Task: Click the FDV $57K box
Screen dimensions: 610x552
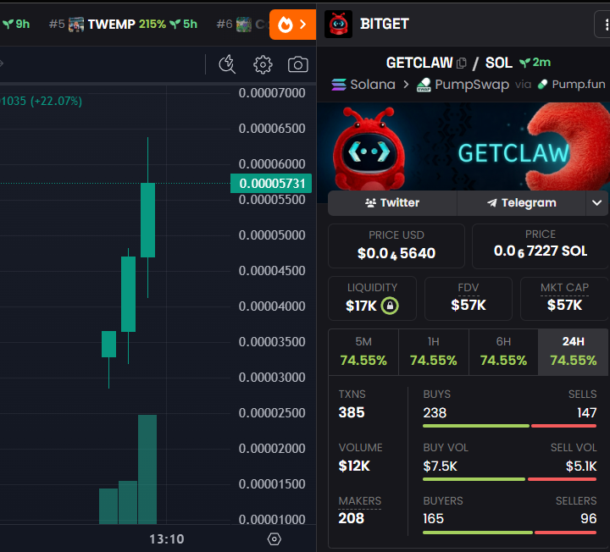Action: click(468, 299)
